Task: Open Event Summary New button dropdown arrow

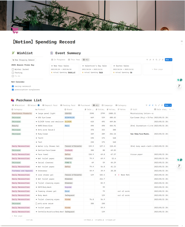Action: [x=171, y=60]
